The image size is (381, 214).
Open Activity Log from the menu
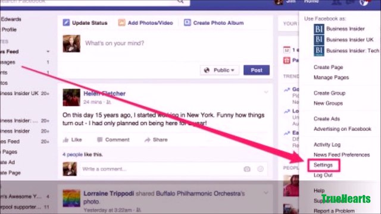tap(327, 144)
